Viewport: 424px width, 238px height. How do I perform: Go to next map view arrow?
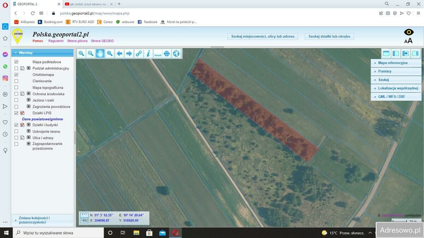pos(129,53)
